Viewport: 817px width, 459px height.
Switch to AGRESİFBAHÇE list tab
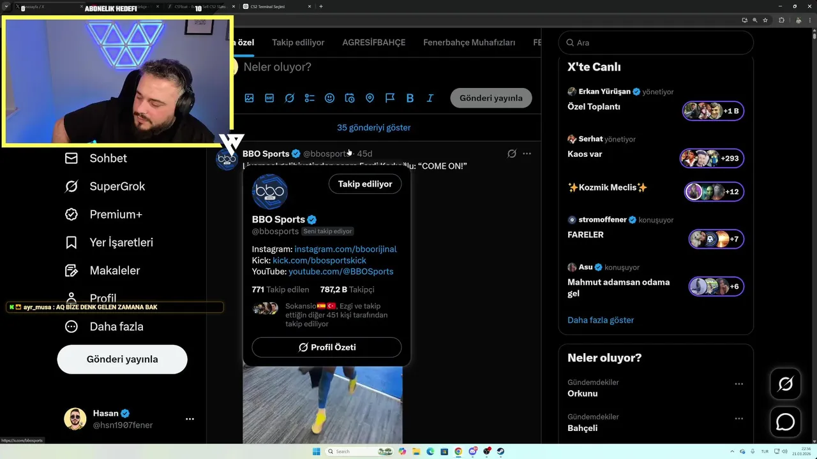374,42
